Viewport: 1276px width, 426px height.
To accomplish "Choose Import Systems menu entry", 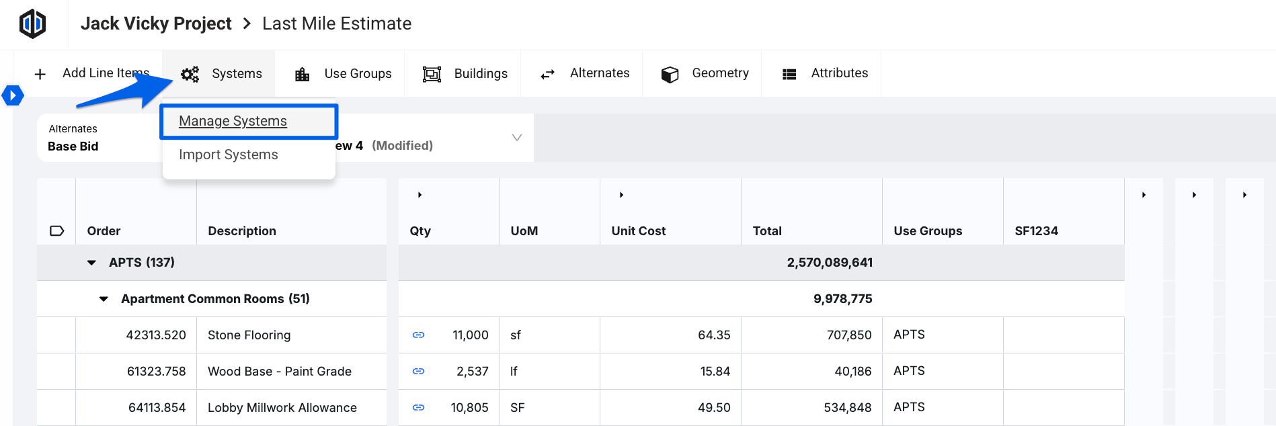I will (x=229, y=155).
